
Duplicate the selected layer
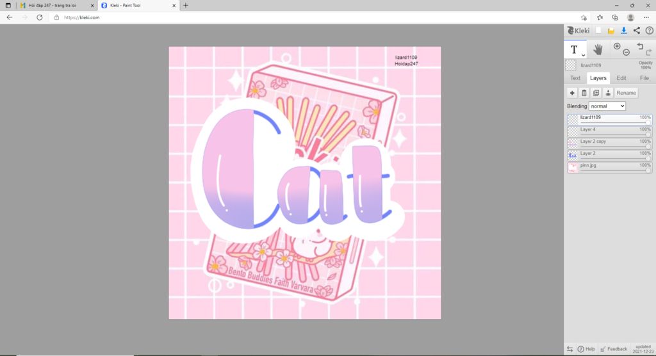596,93
